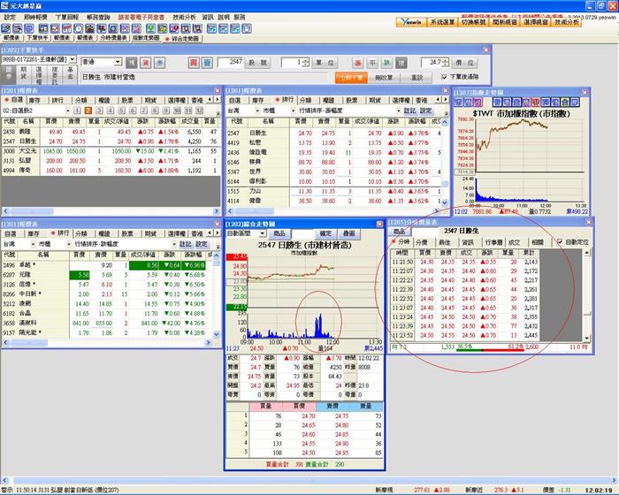This screenshot has width=619, height=495.
Task: Open the 技術分析 menu in menu bar
Action: coord(184,17)
